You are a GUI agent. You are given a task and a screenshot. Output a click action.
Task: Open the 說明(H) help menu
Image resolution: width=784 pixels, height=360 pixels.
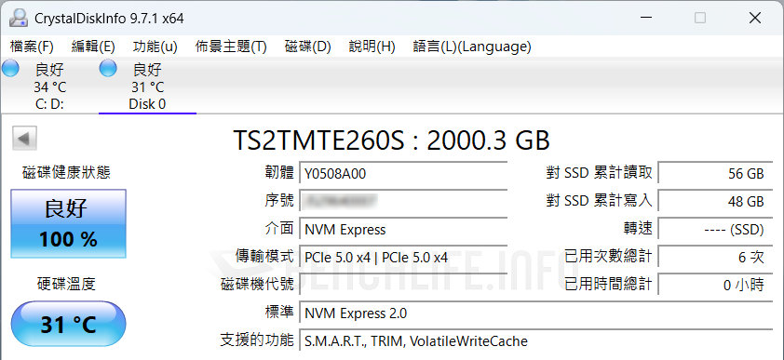372,47
